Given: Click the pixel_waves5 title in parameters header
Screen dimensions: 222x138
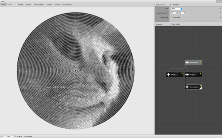Looking at the screenshot, I should coord(161,5).
